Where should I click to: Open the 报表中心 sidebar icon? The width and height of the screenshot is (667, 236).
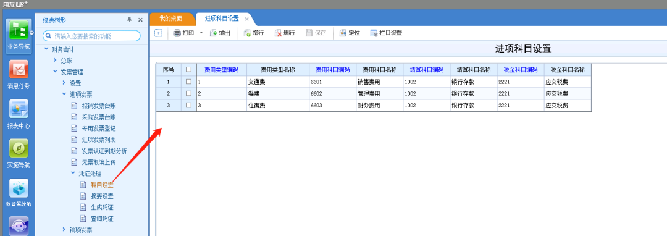point(19,109)
